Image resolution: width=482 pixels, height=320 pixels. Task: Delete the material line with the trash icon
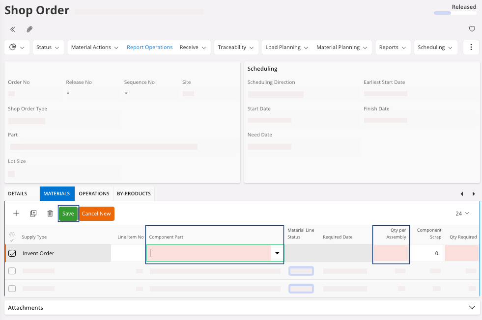[x=50, y=213]
